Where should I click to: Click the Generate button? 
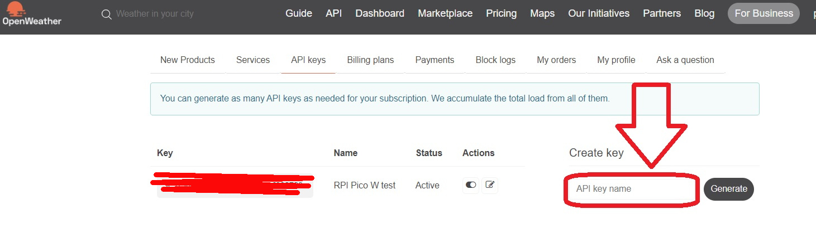point(729,189)
